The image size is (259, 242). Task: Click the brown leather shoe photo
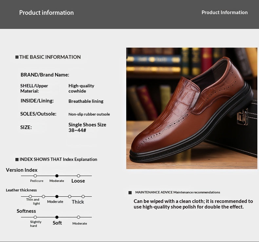(x=191, y=108)
